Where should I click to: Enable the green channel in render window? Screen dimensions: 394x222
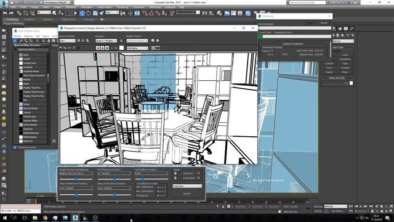pos(102,48)
